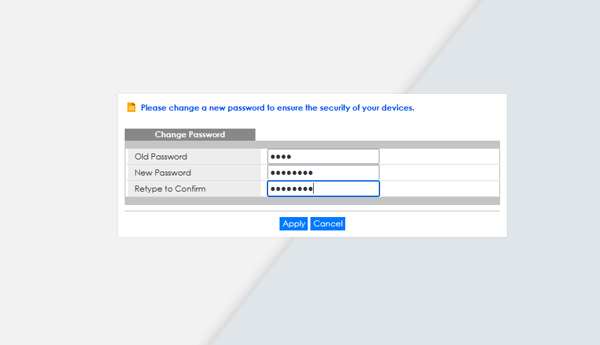600x345 pixels.
Task: Select the Change Password tab header
Action: [190, 135]
